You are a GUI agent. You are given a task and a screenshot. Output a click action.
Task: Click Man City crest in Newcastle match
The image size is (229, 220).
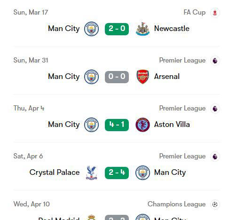(91, 29)
